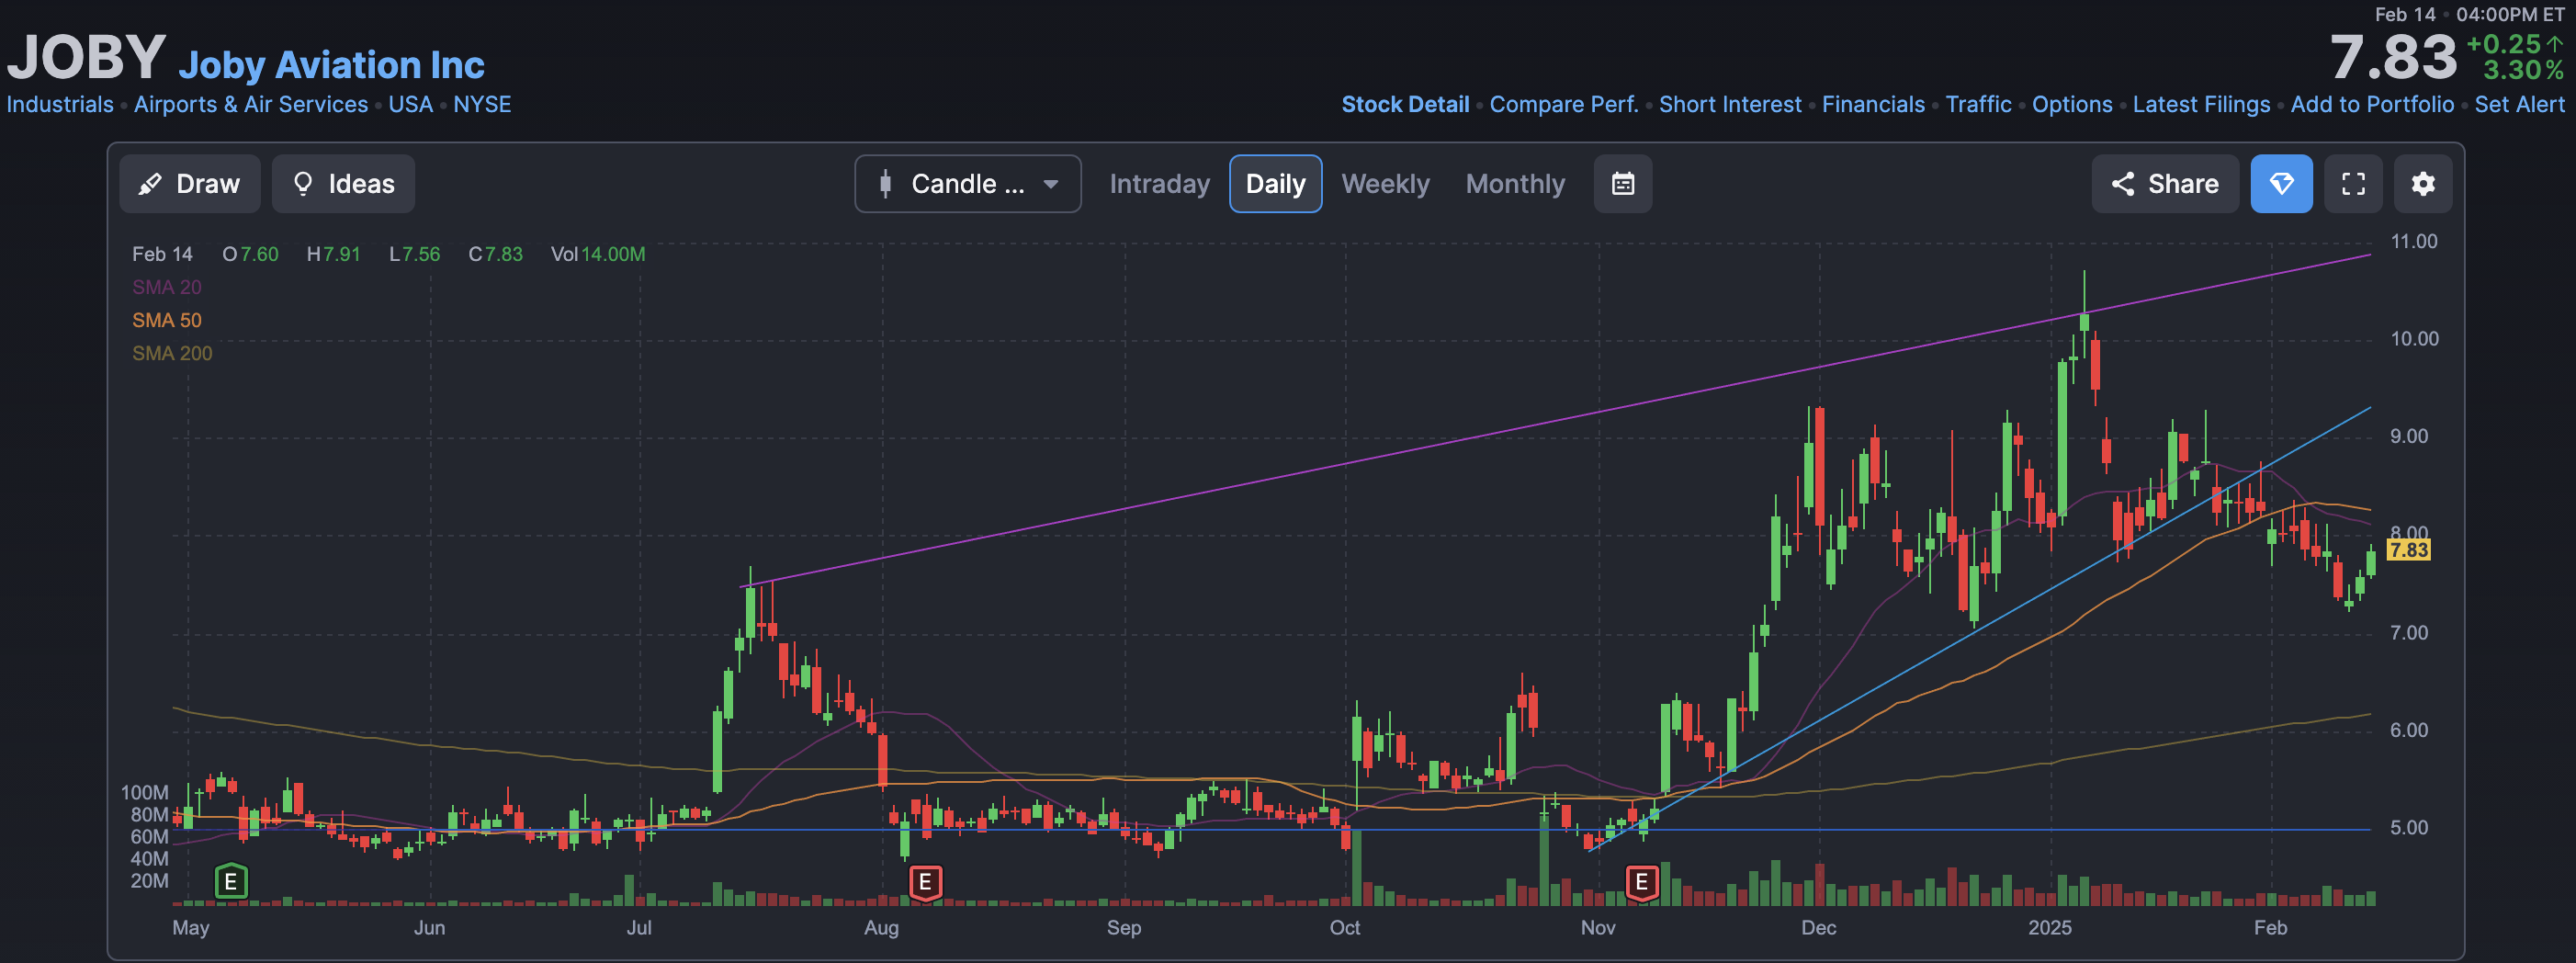
Task: Open the Draw tool
Action: pyautogui.click(x=190, y=184)
